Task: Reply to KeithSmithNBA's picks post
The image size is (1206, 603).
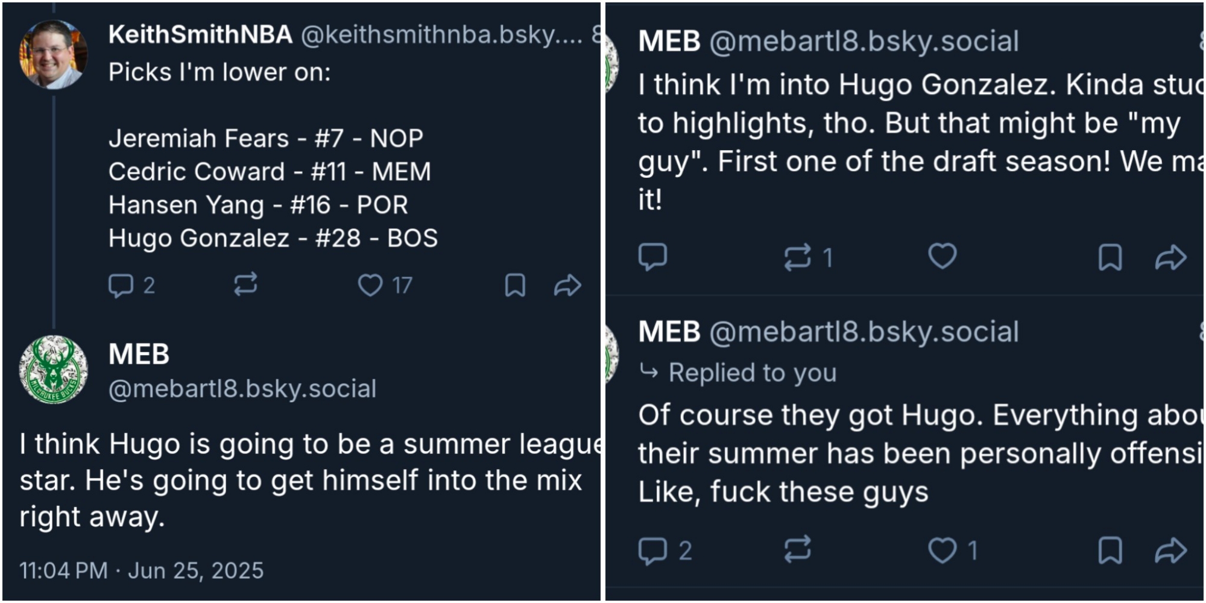Action: pyautogui.click(x=121, y=285)
